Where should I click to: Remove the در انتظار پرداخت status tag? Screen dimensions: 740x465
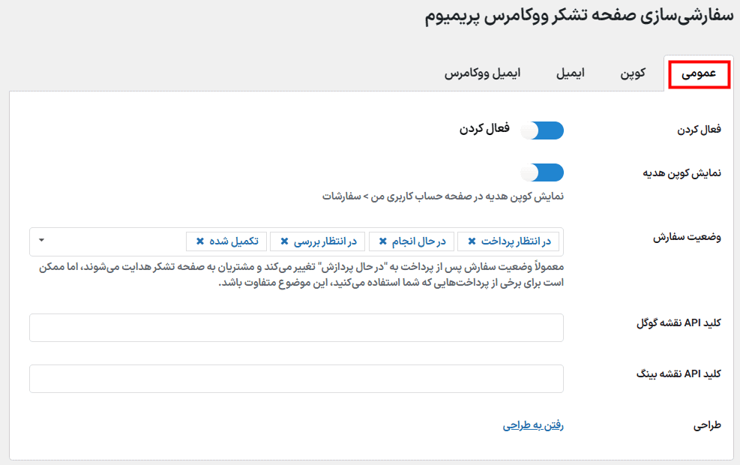(x=472, y=241)
